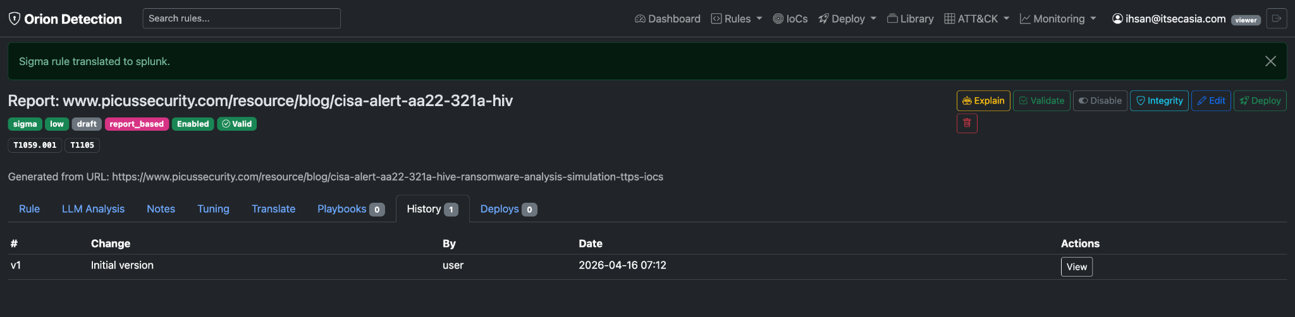The image size is (1295, 317).
Task: Open the Translate tab
Action: point(273,209)
